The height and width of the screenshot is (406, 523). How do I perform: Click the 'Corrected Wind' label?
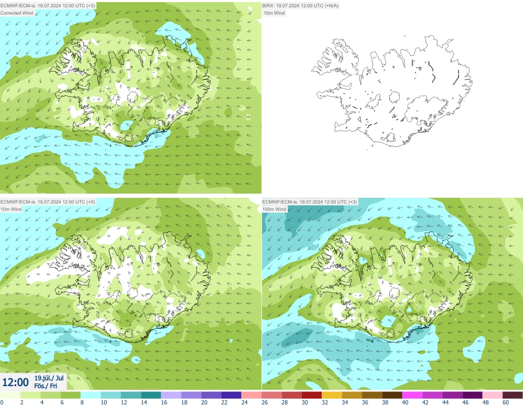tap(17, 13)
